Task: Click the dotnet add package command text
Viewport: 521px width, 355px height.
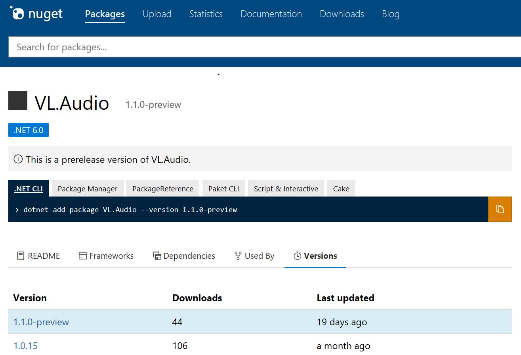Action: (x=130, y=209)
